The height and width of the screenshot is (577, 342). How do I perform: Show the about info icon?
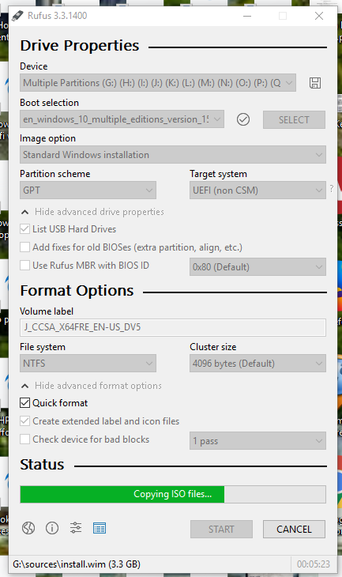[52, 528]
